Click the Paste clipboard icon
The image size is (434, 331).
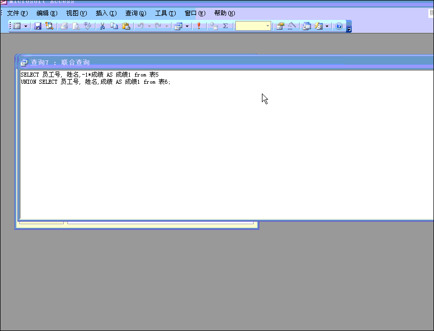(126, 26)
